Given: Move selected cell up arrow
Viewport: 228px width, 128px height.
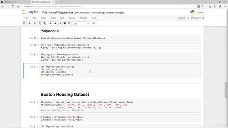Looking at the screenshot, I should [x=51, y=23].
